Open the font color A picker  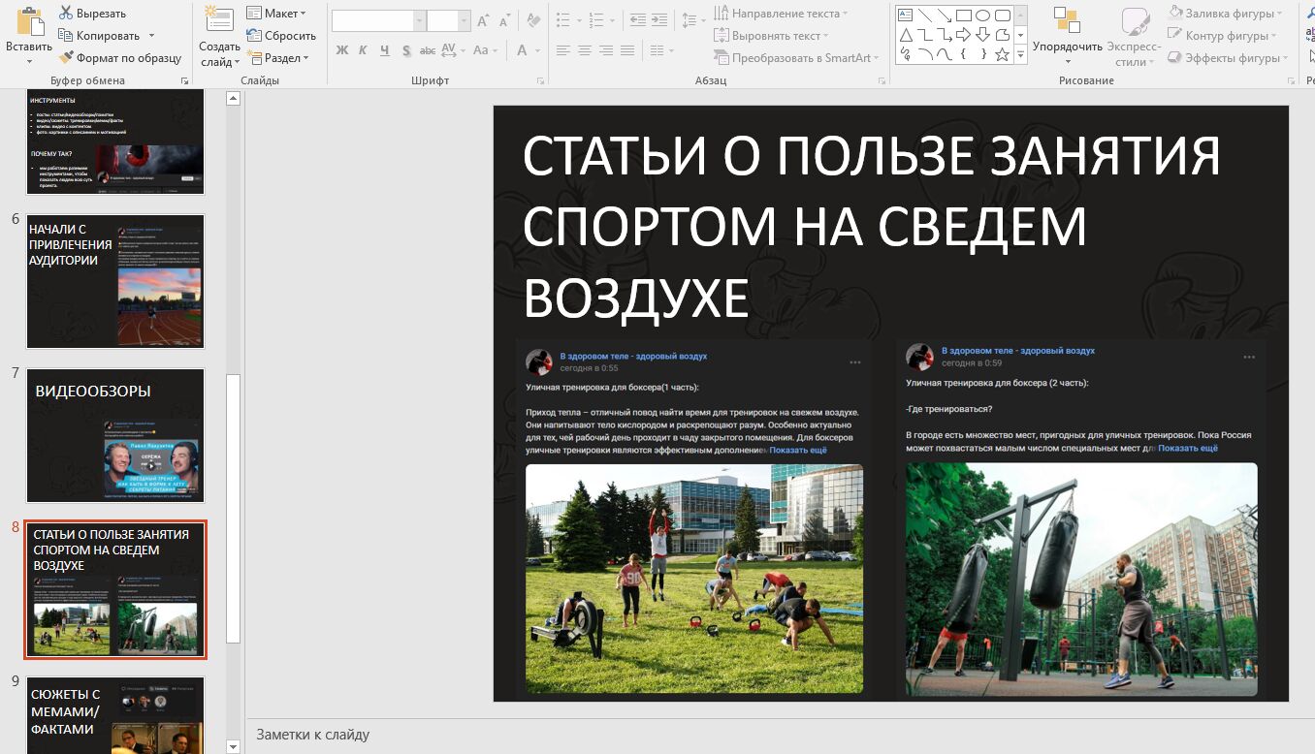tap(528, 50)
